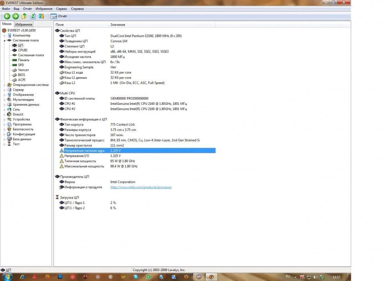This screenshot has width=384, height=281.
Task: Select the ЦП 1 / Ядро 2 row
Action: pyautogui.click(x=137, y=208)
